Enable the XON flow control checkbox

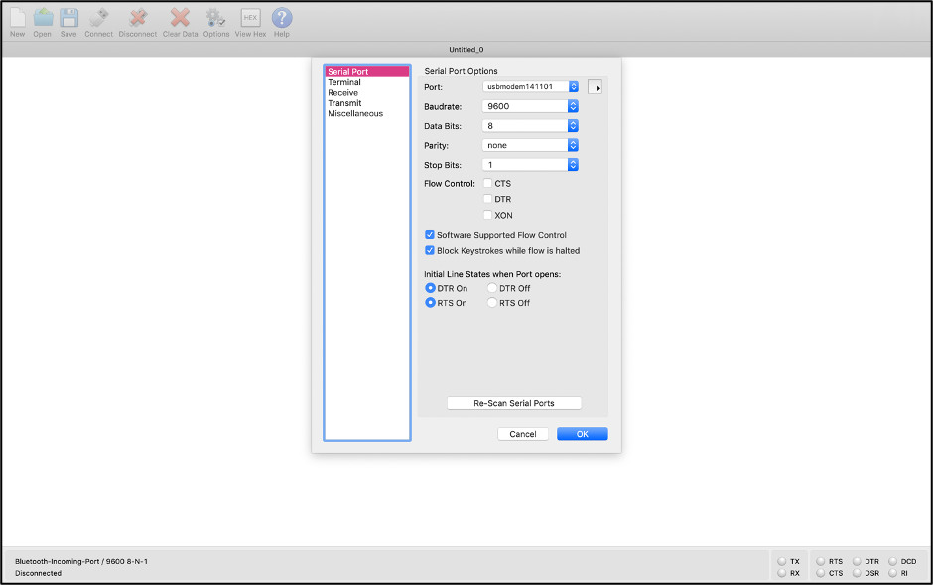click(x=487, y=215)
